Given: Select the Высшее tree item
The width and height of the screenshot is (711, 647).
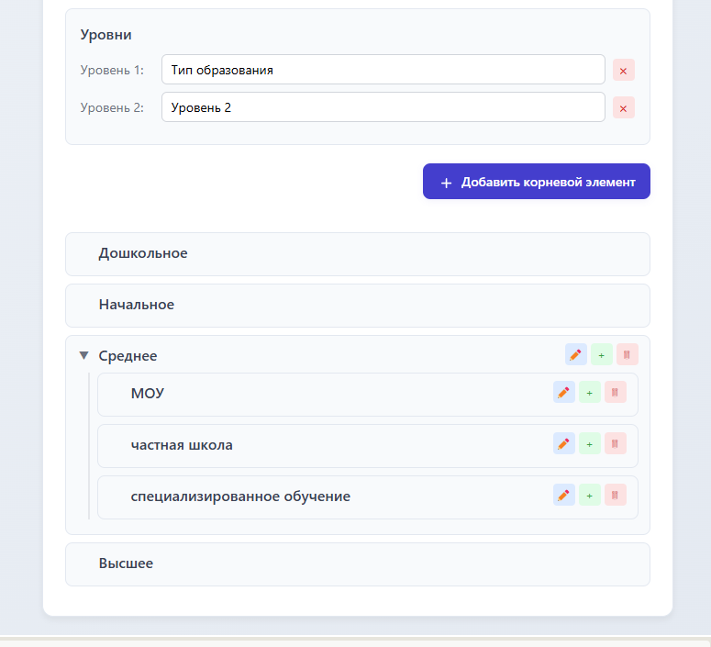Looking at the screenshot, I should click(x=126, y=563).
